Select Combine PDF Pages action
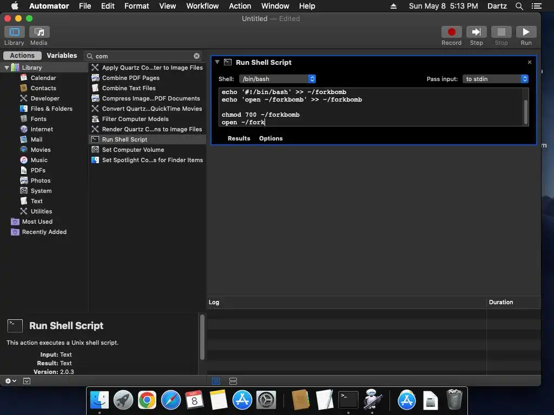554x415 pixels. [x=147, y=78]
